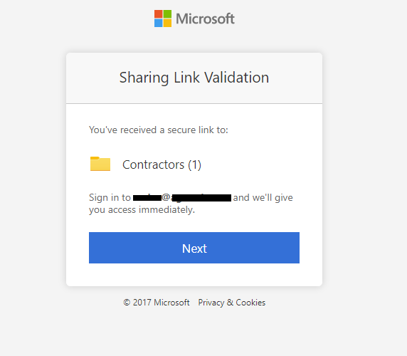Click the "Sign in to" text

110,198
